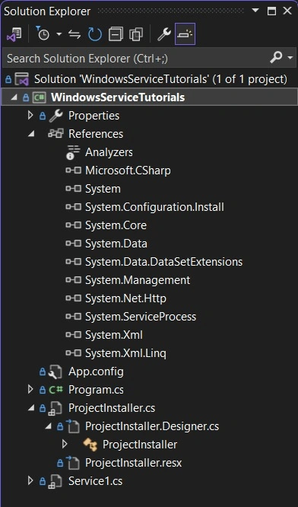
Task: Collapse the WindowsServiceTutorials project node
Action: [14, 97]
